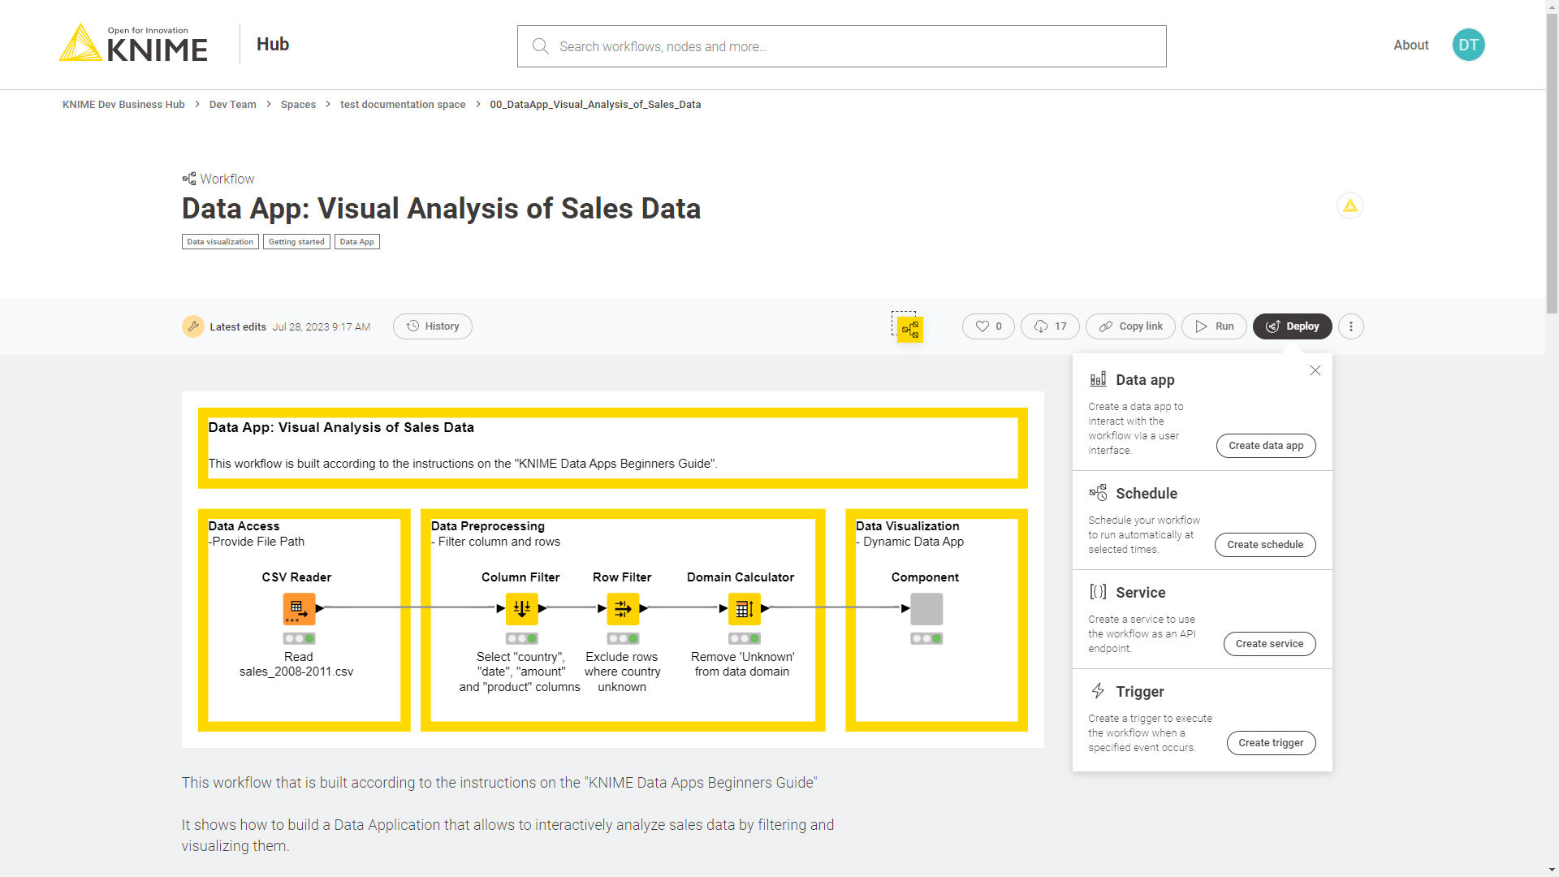Expand the three-dot more options menu

click(x=1350, y=326)
